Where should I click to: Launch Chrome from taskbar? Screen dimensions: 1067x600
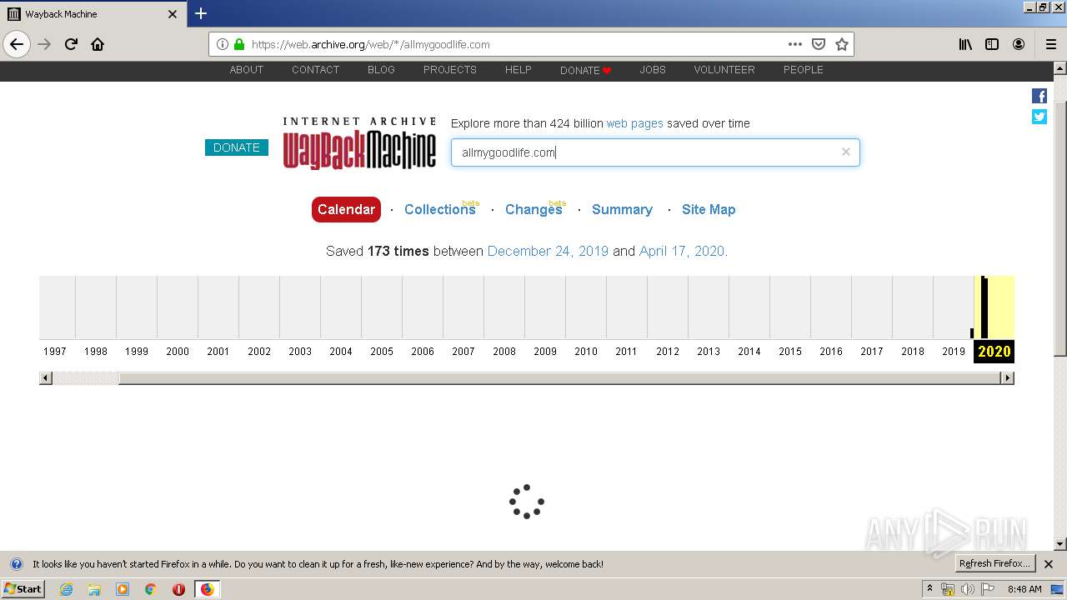pyautogui.click(x=151, y=589)
